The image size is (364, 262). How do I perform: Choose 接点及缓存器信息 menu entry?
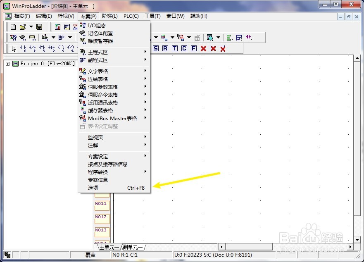[114, 164]
